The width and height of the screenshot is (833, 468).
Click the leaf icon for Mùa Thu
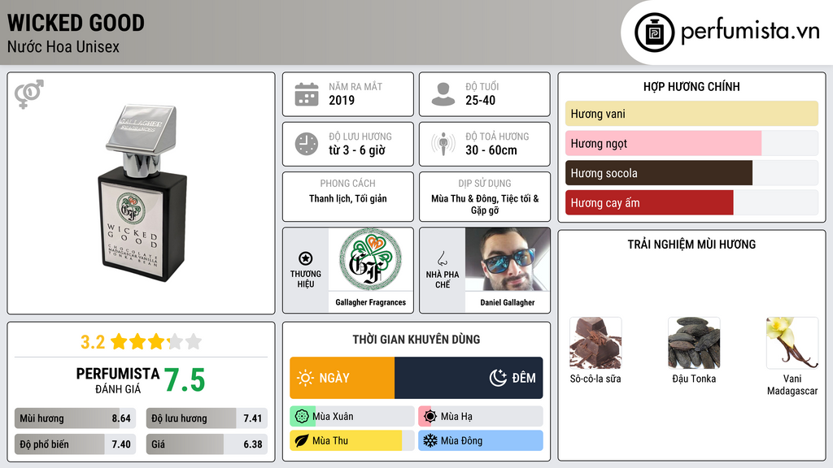click(x=302, y=441)
